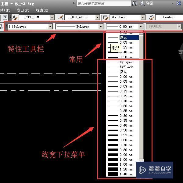Screen dimensions: 183x183
Task: Open the 窗口(W) menu
Action: [x=23, y=10]
